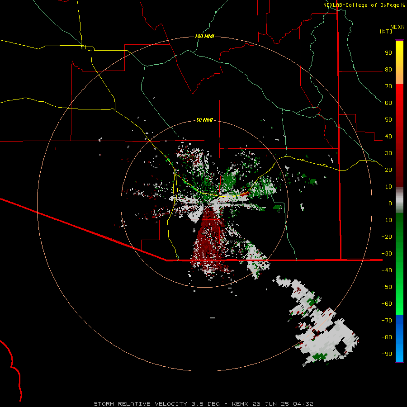This screenshot has height=407, width=407.
Task: Click the 50 NMI range ring label
Action: tap(204, 120)
